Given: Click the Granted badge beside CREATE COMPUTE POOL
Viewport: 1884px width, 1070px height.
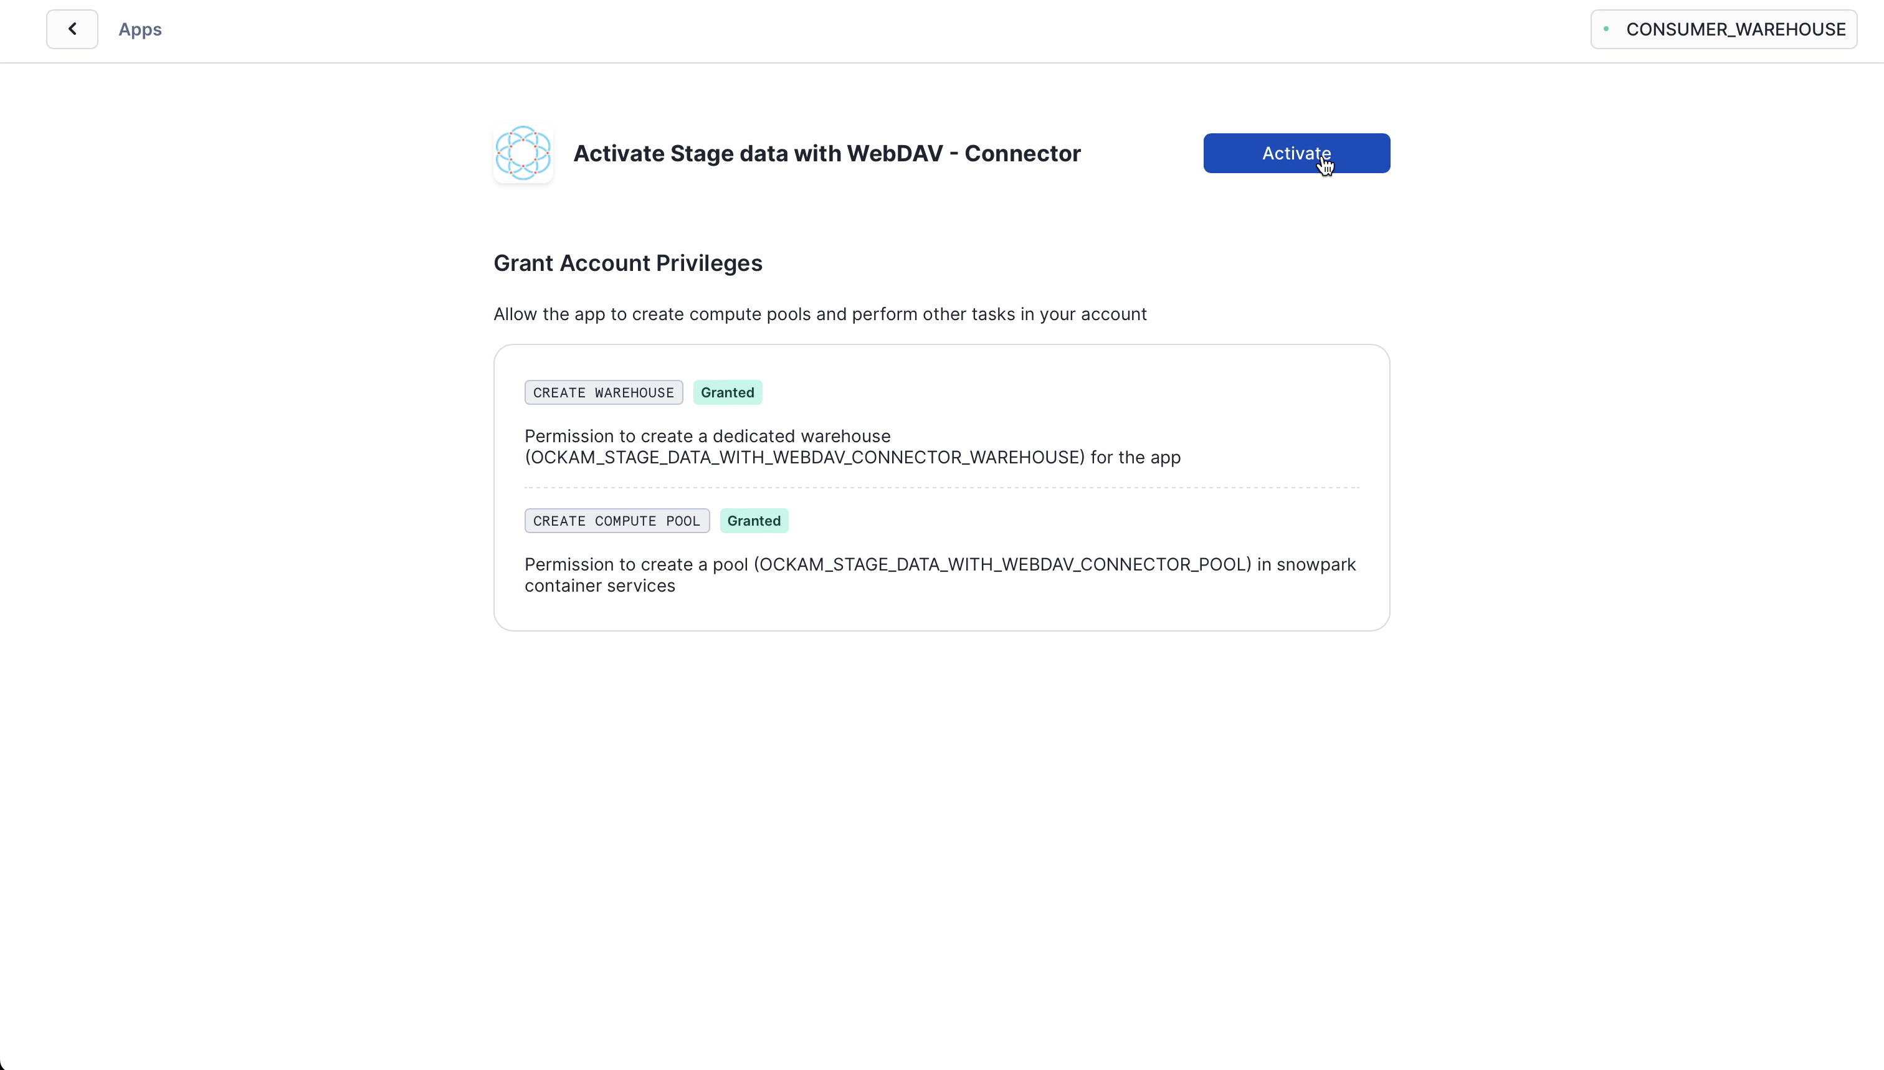Looking at the screenshot, I should click(754, 520).
